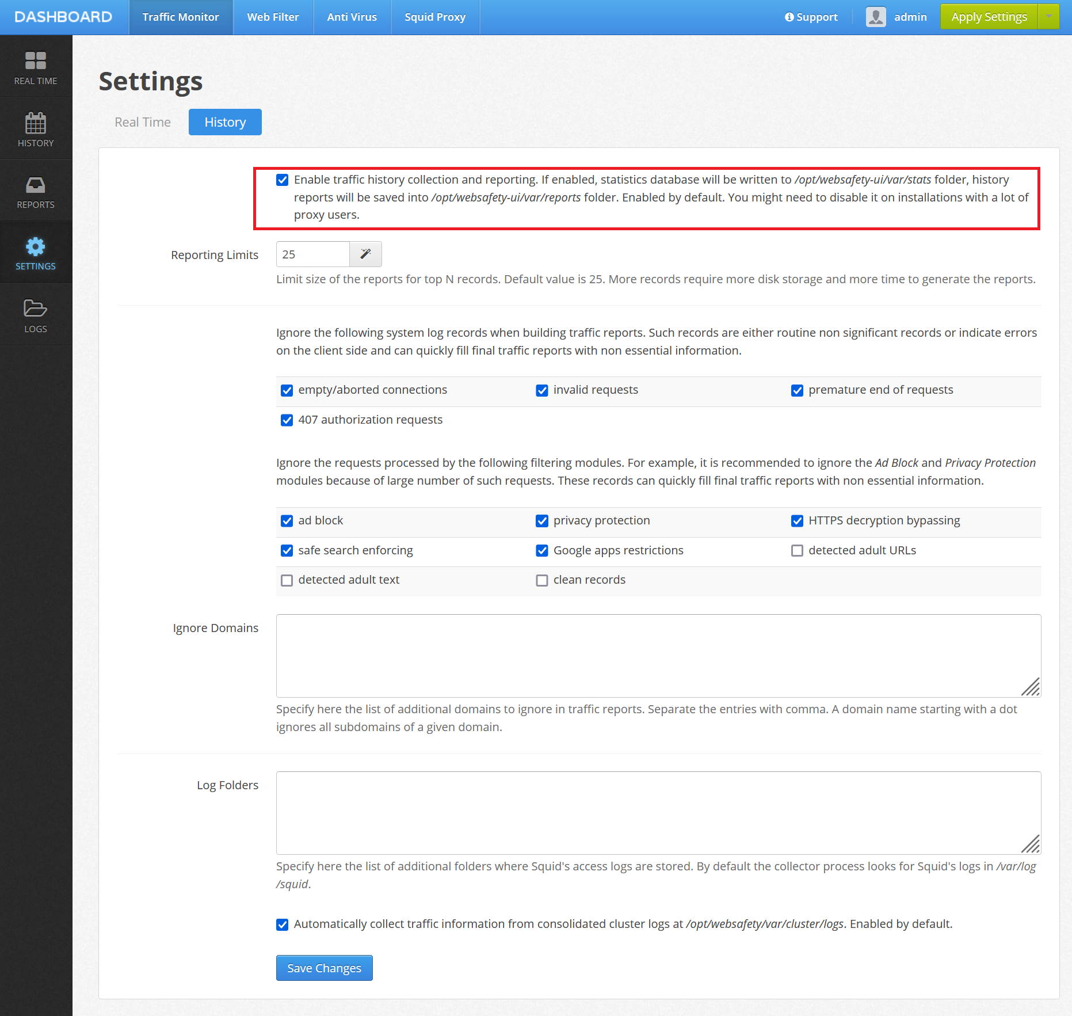Click the Ignore Domains text area
1072x1016 pixels.
click(658, 656)
